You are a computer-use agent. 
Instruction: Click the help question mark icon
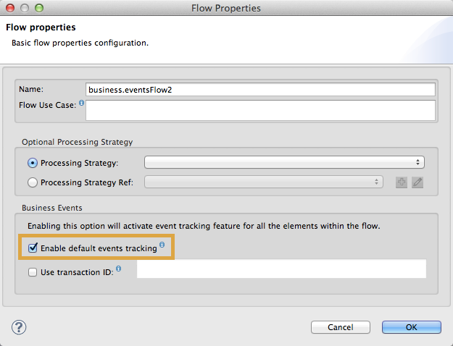[19, 326]
